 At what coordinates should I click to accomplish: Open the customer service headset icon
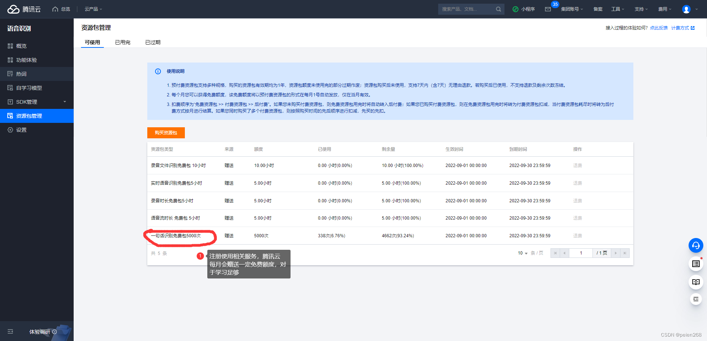[696, 245]
